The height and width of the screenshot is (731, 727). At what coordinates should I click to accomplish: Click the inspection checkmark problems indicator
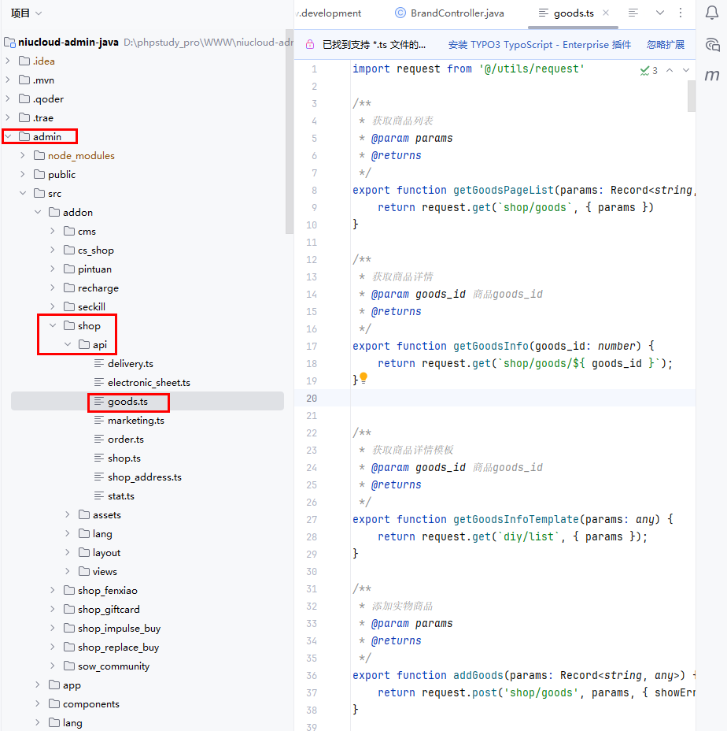[649, 70]
